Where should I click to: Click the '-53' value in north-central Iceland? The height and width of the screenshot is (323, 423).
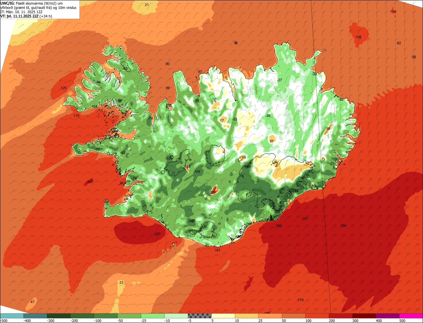235,119
